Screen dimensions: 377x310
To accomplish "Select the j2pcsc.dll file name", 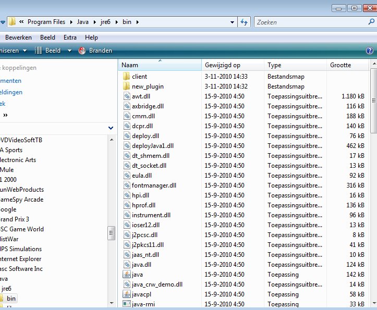I will [144, 235].
